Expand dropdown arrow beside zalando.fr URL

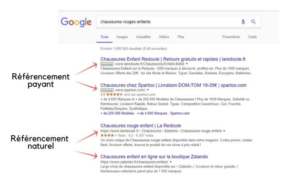pos(171,162)
